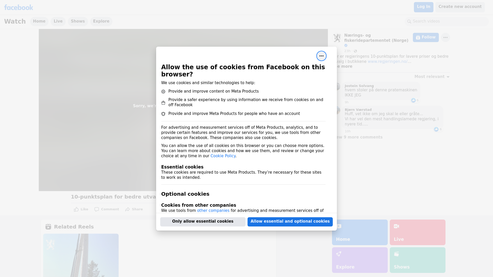Open the red Live tile

point(418,232)
